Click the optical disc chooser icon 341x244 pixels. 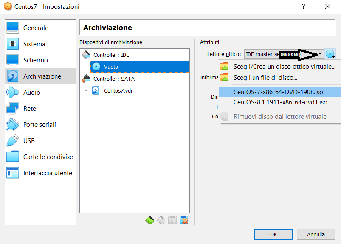(x=330, y=54)
